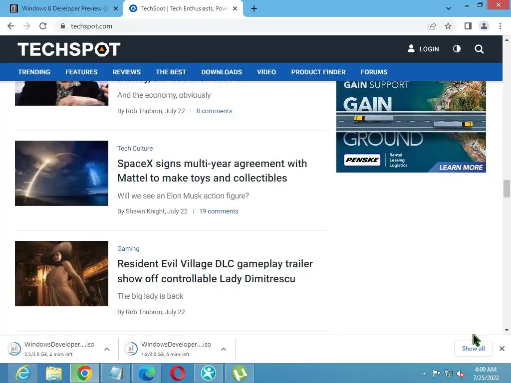Click scrollbar down arrow
The width and height of the screenshot is (511, 383).
click(507, 330)
